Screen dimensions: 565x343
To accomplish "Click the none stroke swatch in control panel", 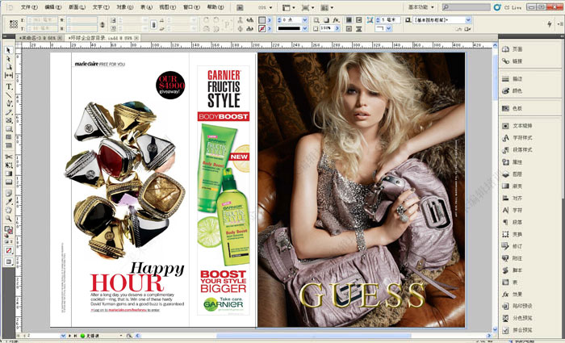I will pos(262,28).
